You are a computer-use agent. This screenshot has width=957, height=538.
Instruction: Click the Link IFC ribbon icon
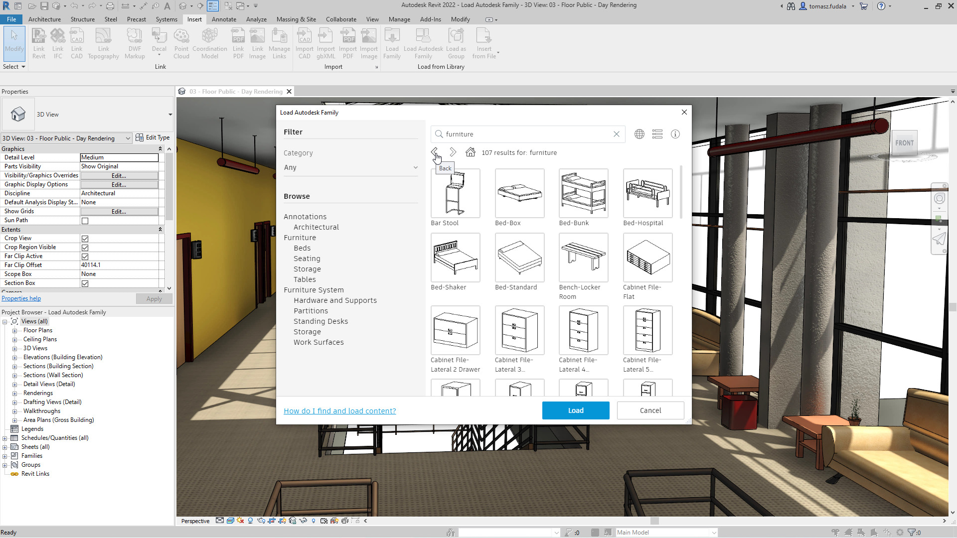click(58, 43)
